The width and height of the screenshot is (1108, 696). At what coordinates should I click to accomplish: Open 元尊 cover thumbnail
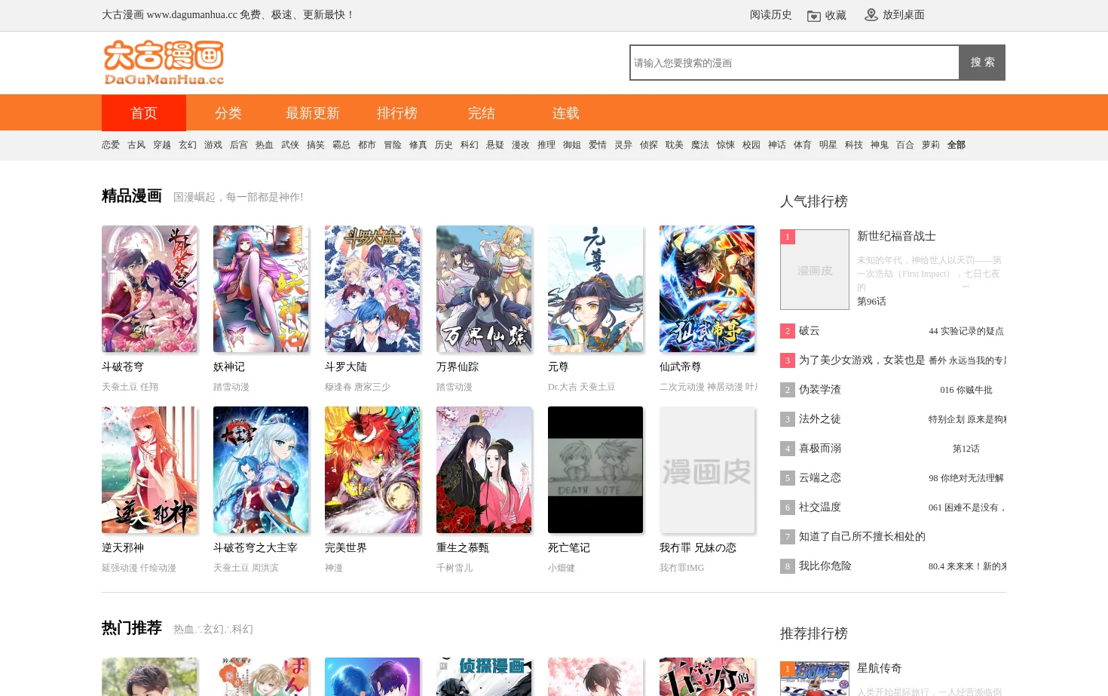pyautogui.click(x=595, y=289)
